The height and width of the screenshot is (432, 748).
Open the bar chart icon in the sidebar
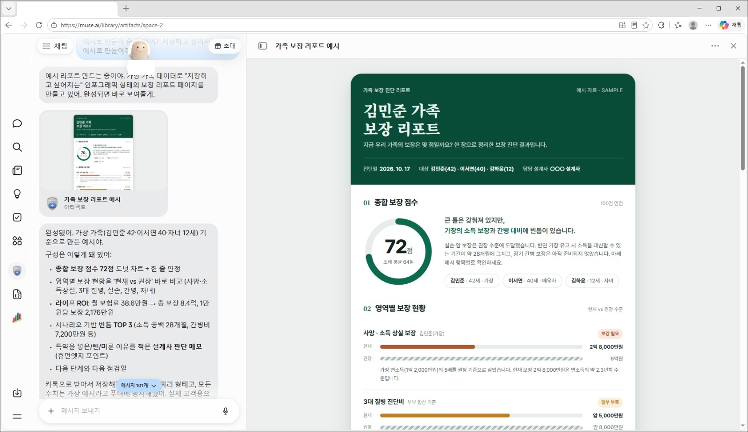coord(17,318)
